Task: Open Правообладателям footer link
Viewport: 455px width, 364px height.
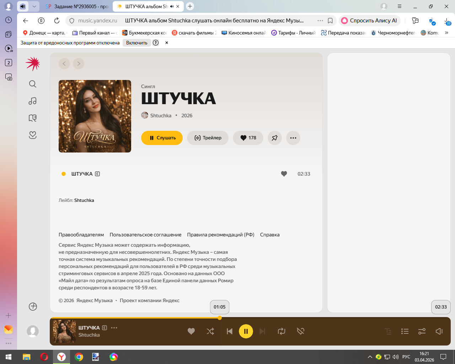Action: pos(81,235)
